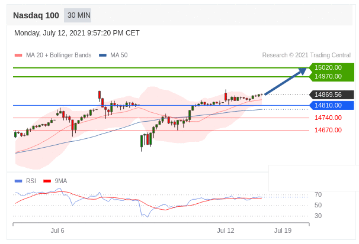The image size is (359, 244).
Task: Click the blue upward trend arrow
Action: (286, 82)
